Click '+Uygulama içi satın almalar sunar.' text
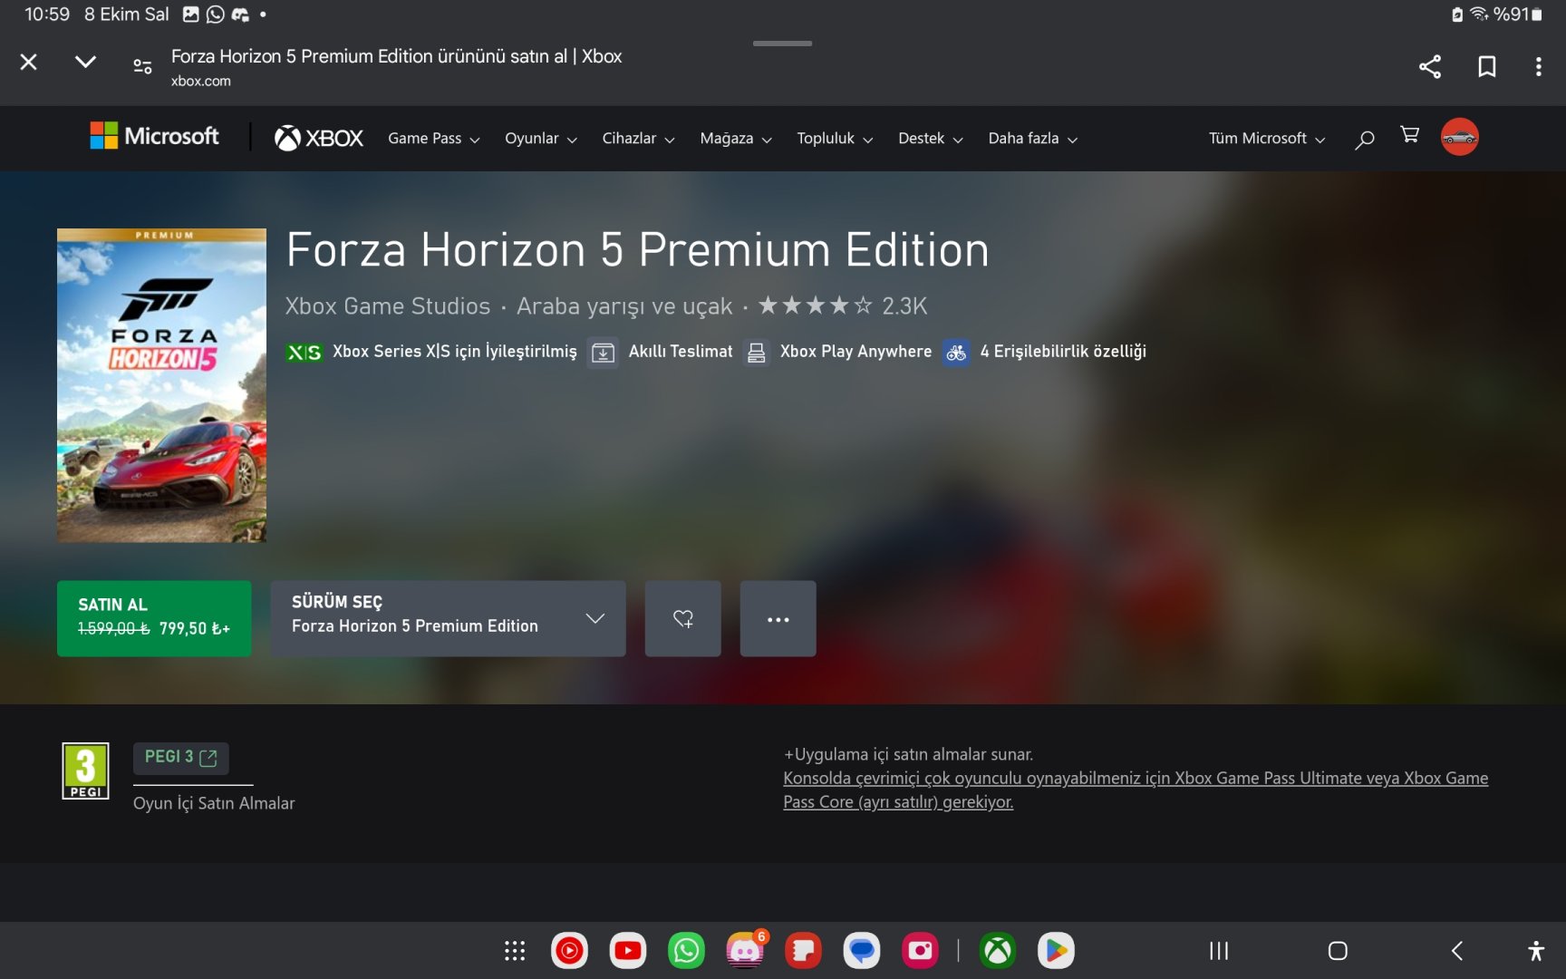The width and height of the screenshot is (1566, 979). (908, 754)
